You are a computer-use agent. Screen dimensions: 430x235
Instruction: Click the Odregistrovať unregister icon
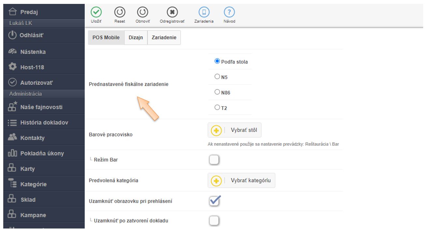pyautogui.click(x=172, y=13)
